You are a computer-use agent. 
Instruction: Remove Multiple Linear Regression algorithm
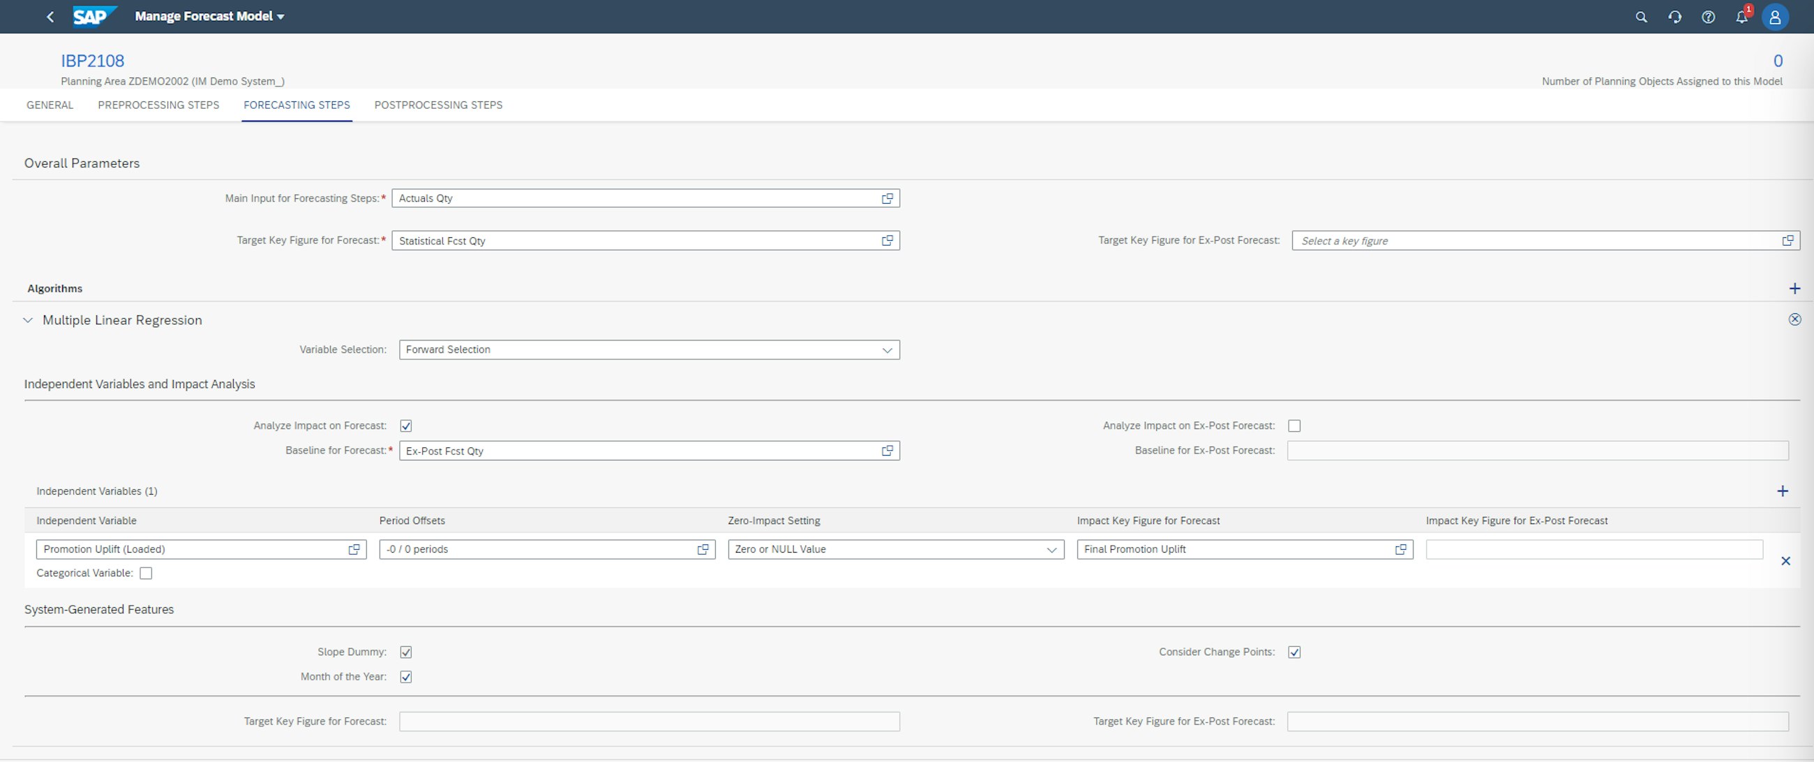1794,320
